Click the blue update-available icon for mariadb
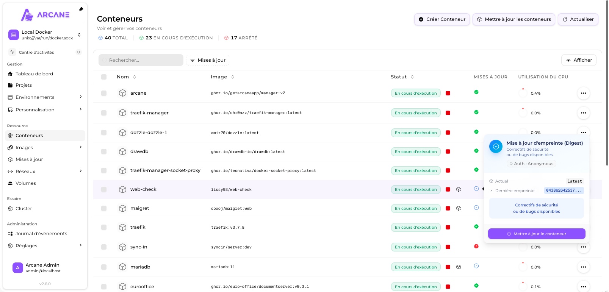This screenshot has width=609, height=292. pos(476,266)
